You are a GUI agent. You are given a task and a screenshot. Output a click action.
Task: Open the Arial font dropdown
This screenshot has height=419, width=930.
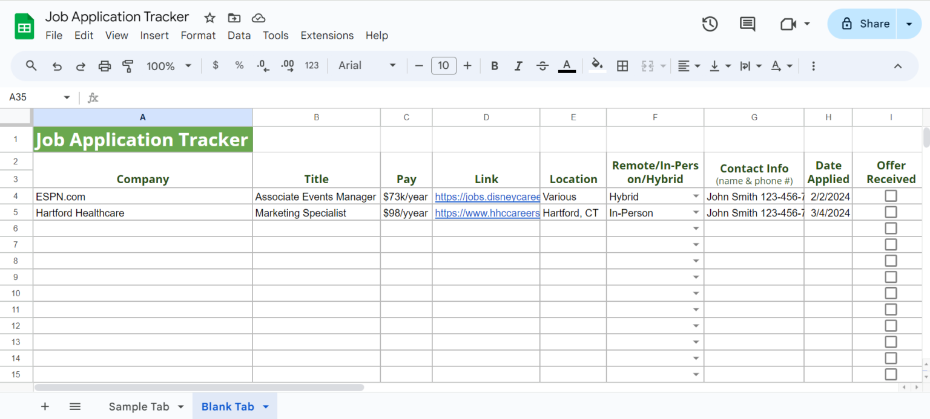(392, 65)
